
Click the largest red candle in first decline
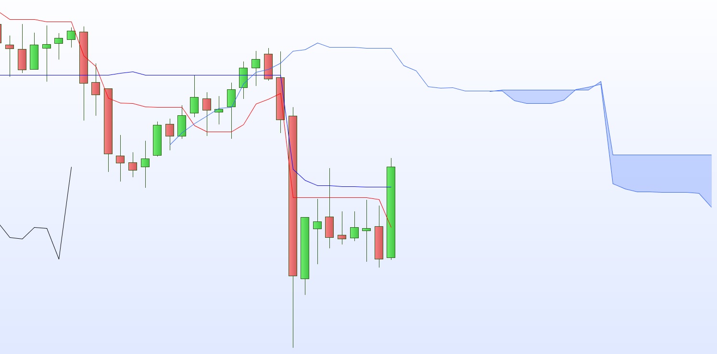pos(108,121)
